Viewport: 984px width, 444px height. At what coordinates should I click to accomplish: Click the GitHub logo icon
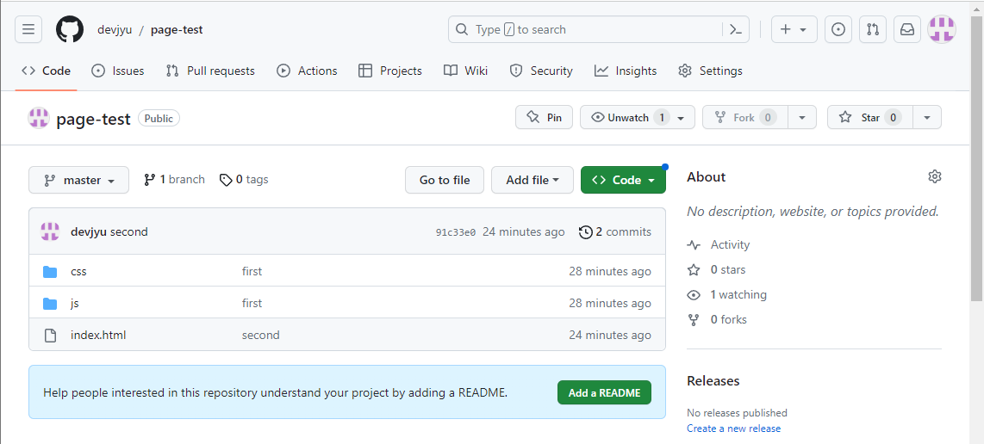pos(70,29)
